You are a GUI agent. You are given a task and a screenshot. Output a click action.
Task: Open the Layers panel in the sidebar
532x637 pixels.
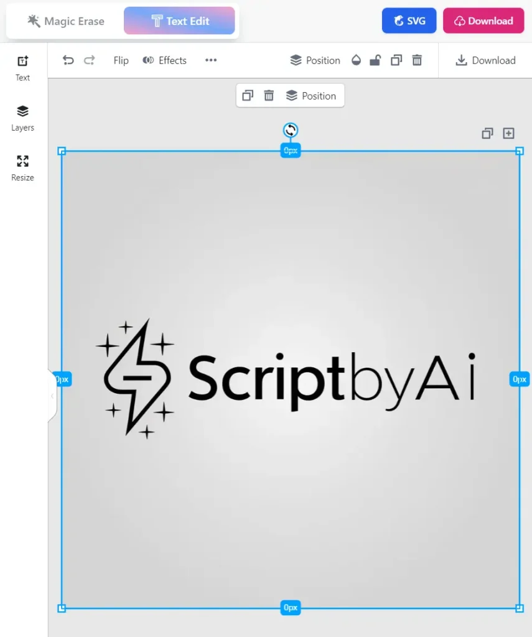coord(22,118)
